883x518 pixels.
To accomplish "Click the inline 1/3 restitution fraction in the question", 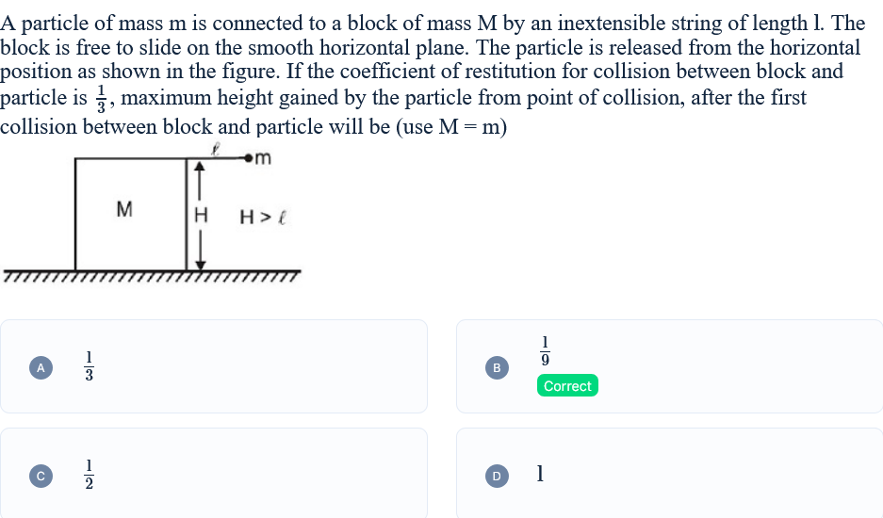I will (102, 99).
